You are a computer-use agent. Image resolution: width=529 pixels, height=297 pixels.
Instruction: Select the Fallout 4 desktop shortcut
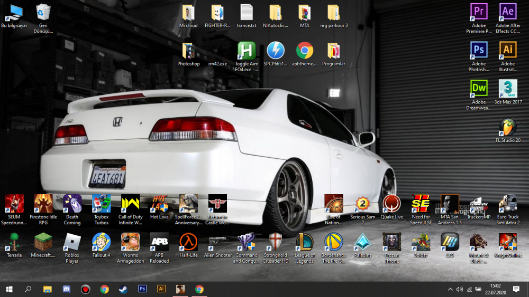[101, 242]
